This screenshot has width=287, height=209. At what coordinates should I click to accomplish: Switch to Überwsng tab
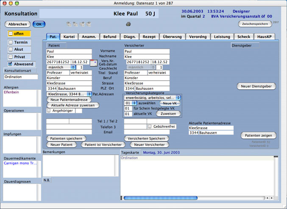click(x=172, y=36)
